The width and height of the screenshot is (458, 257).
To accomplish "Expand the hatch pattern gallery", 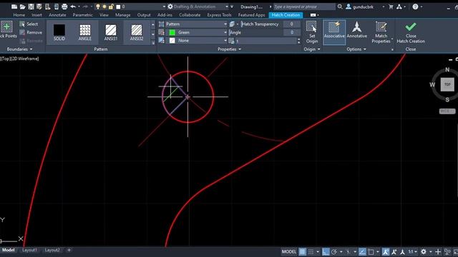I will click(x=152, y=43).
